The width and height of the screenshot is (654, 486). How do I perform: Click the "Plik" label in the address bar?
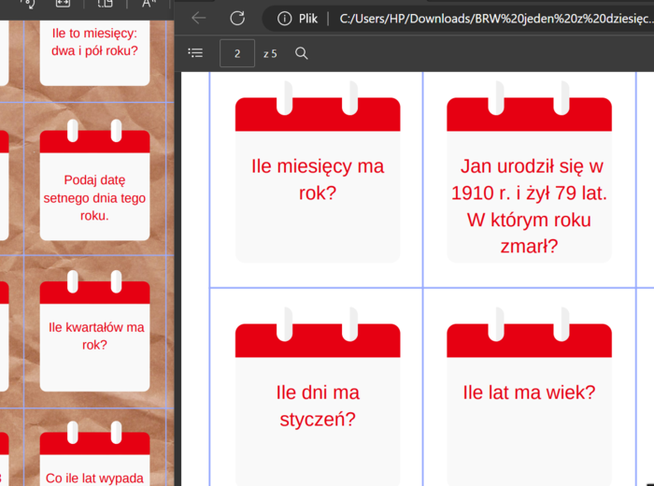307,19
